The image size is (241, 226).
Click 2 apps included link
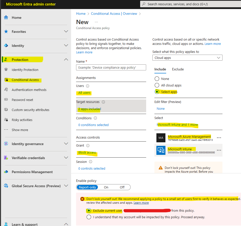click(90, 109)
